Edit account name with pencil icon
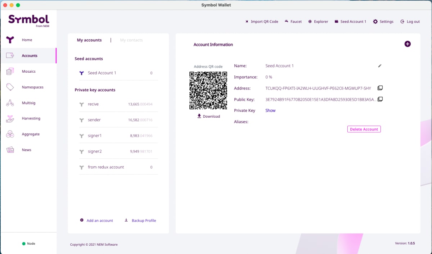 click(380, 66)
